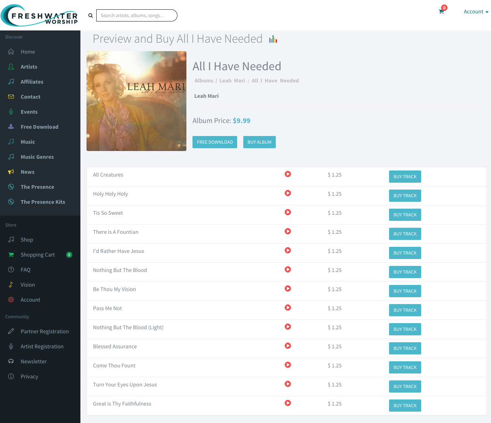The height and width of the screenshot is (423, 491).
Task: Click the Free Download icon in sidebar
Action: [x=11, y=127]
